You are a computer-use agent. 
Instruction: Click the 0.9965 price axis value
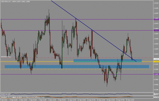[x=156, y=80]
